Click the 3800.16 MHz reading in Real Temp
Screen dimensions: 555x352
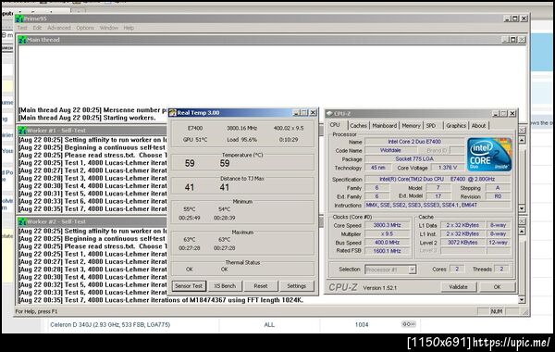242,128
